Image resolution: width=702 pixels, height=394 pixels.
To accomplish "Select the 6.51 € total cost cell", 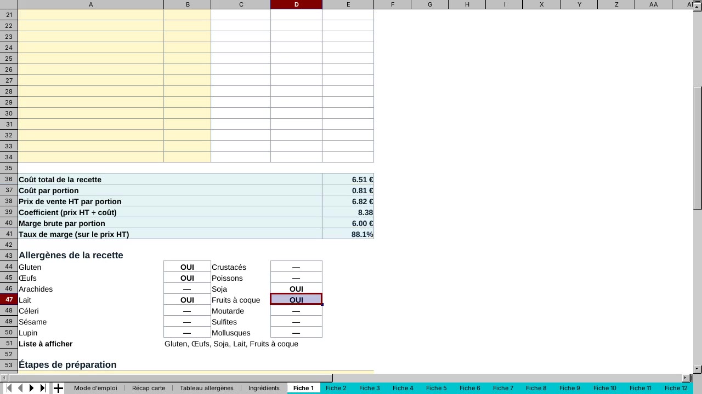I will tap(348, 179).
